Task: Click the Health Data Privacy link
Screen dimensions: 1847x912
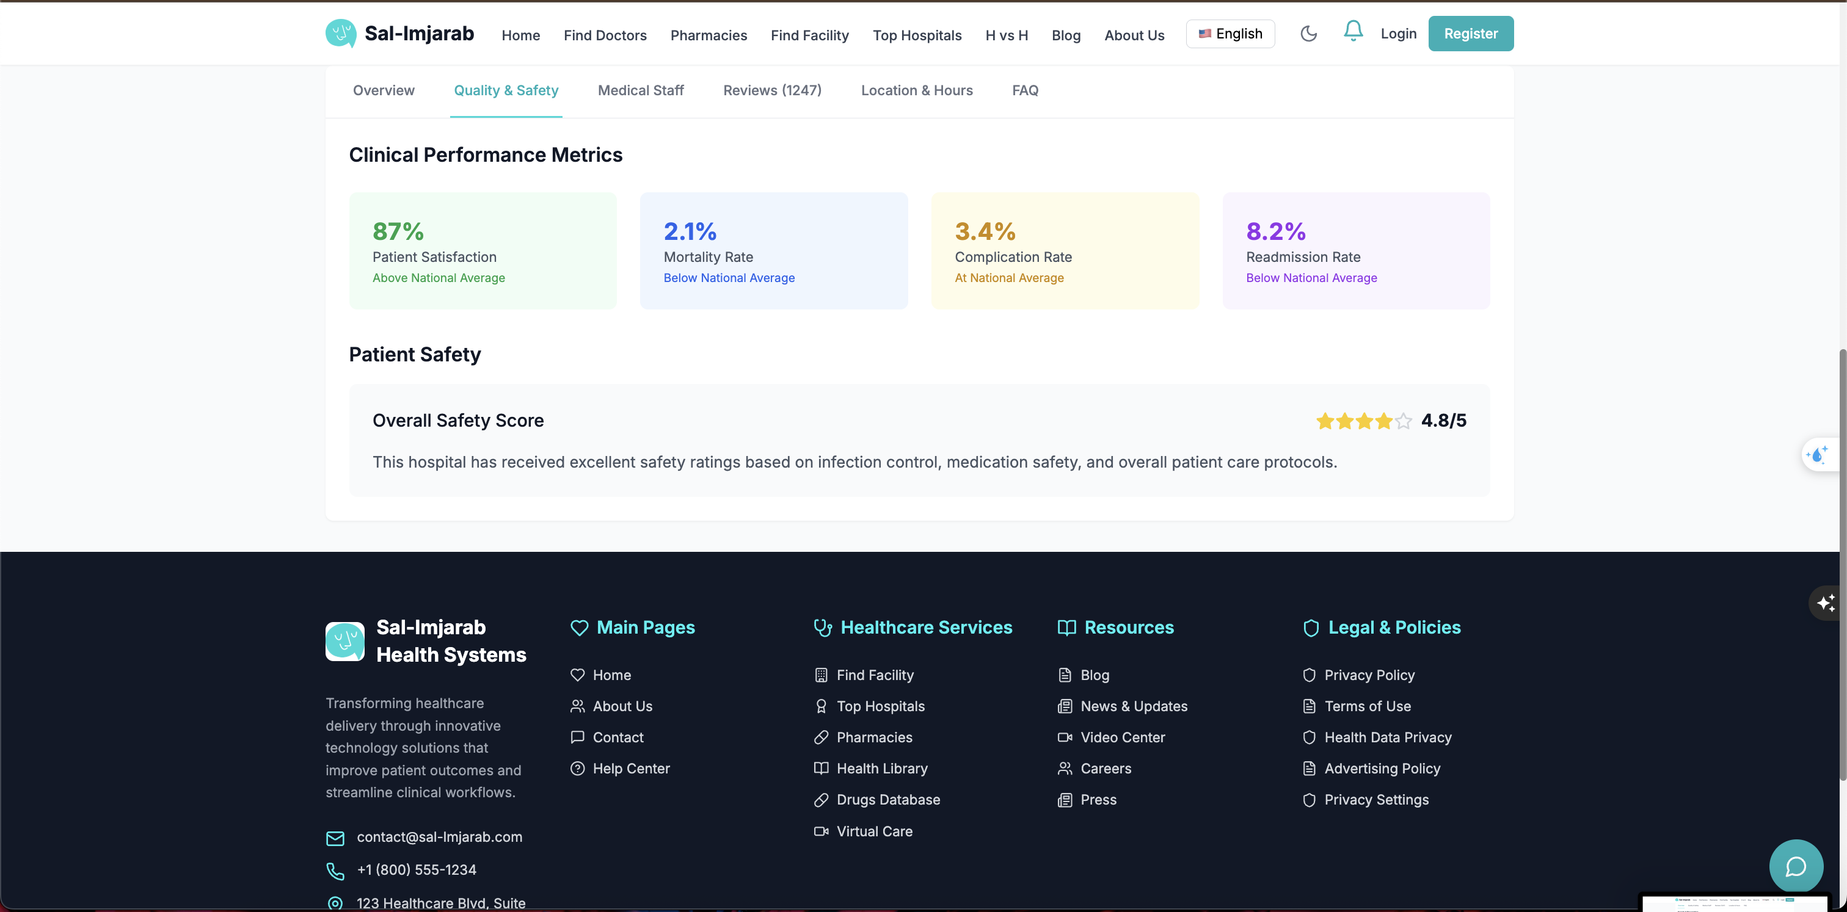Action: pos(1388,737)
